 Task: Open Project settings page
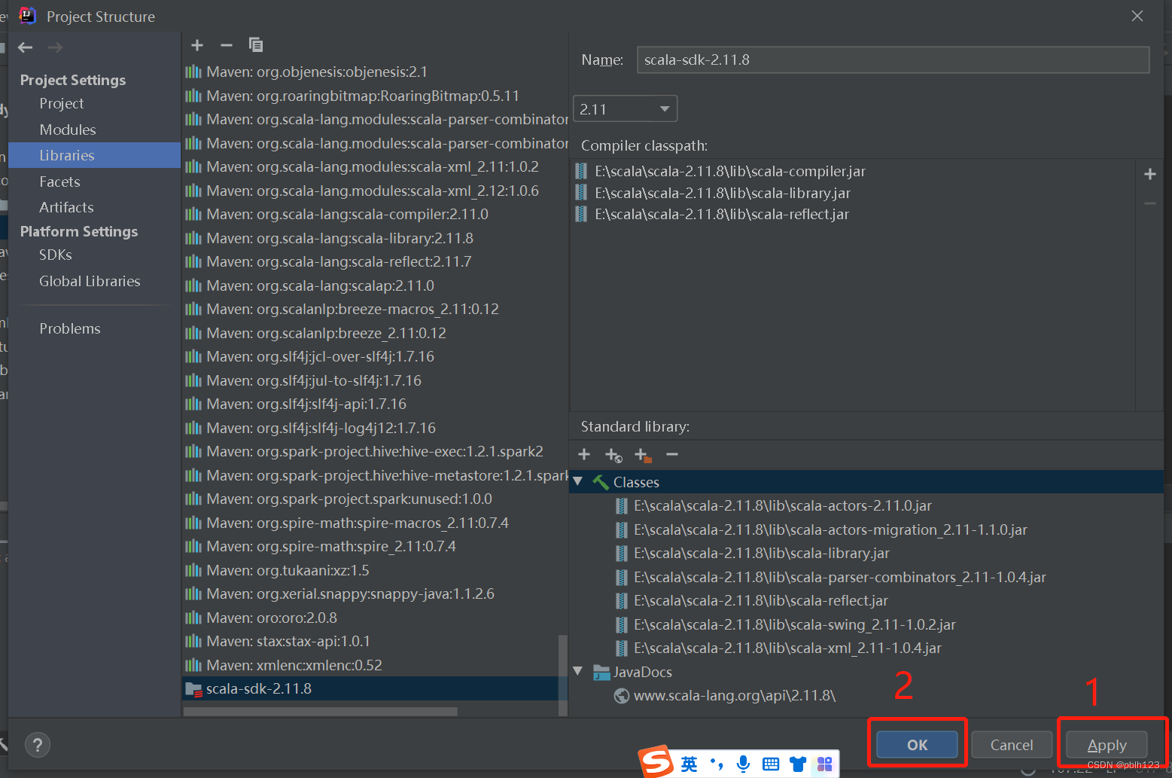62,103
